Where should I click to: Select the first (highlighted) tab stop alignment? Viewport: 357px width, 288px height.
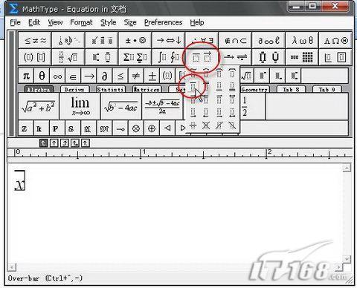tap(43, 143)
